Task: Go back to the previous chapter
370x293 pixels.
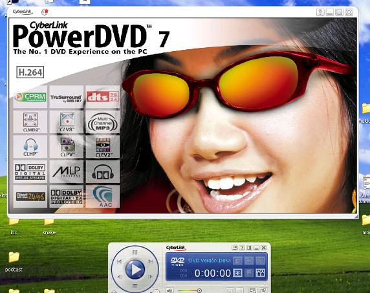Action: point(120,261)
